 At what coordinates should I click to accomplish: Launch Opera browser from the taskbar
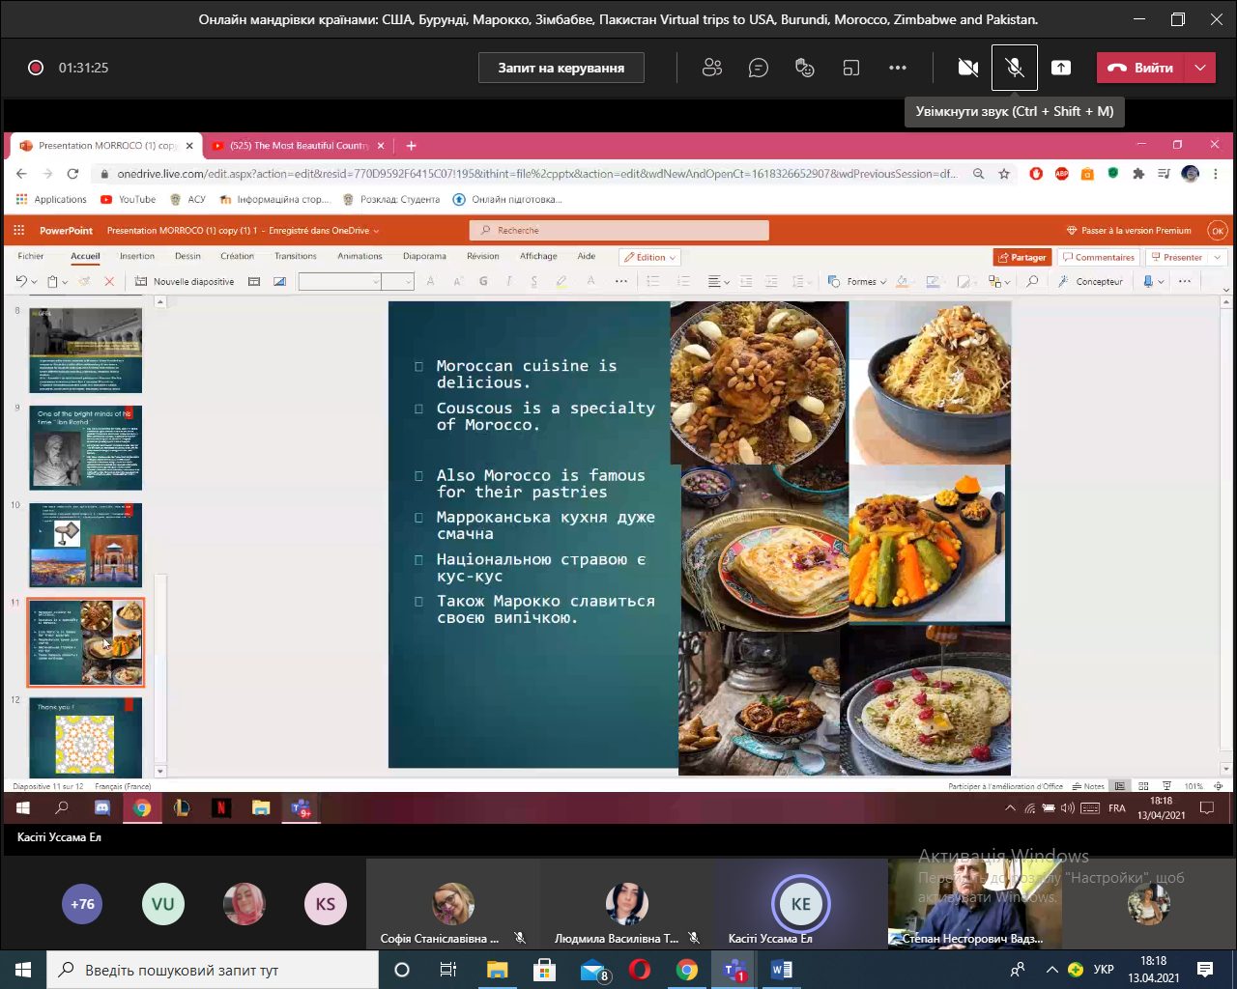(x=640, y=970)
